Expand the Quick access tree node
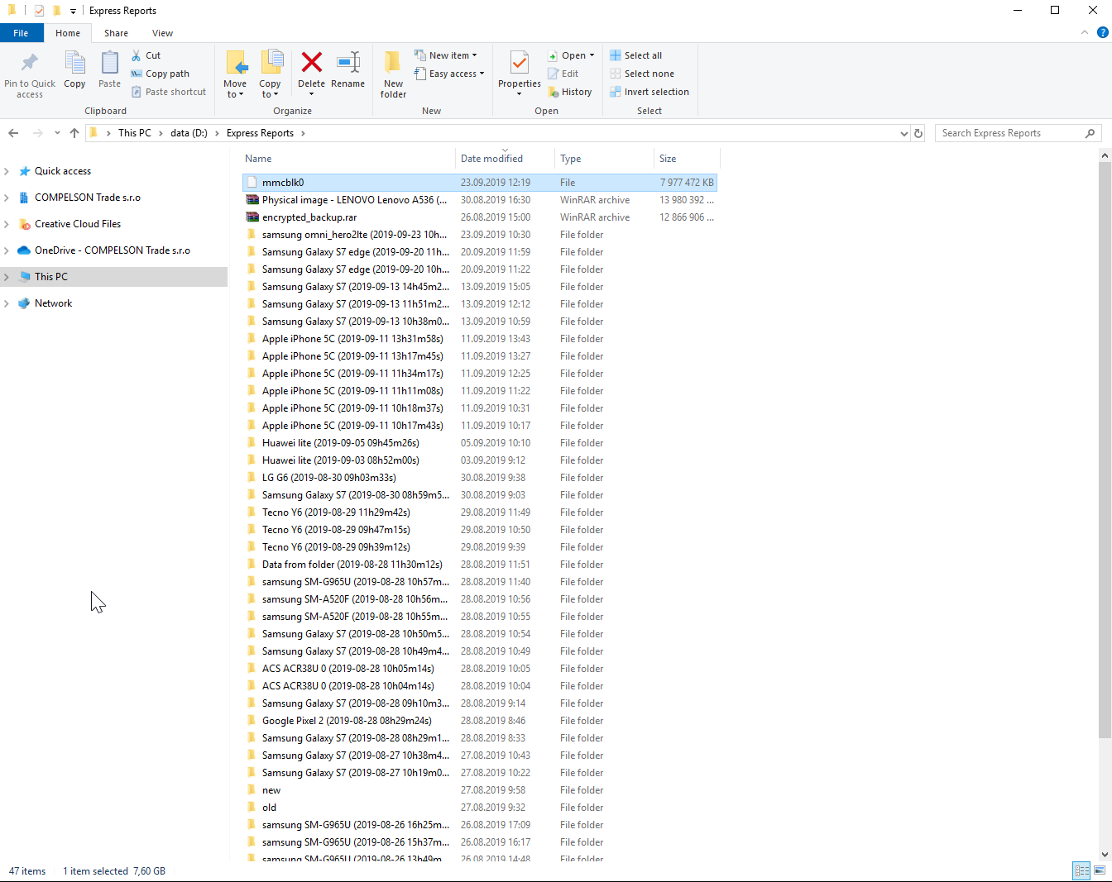This screenshot has width=1112, height=882. (x=7, y=171)
